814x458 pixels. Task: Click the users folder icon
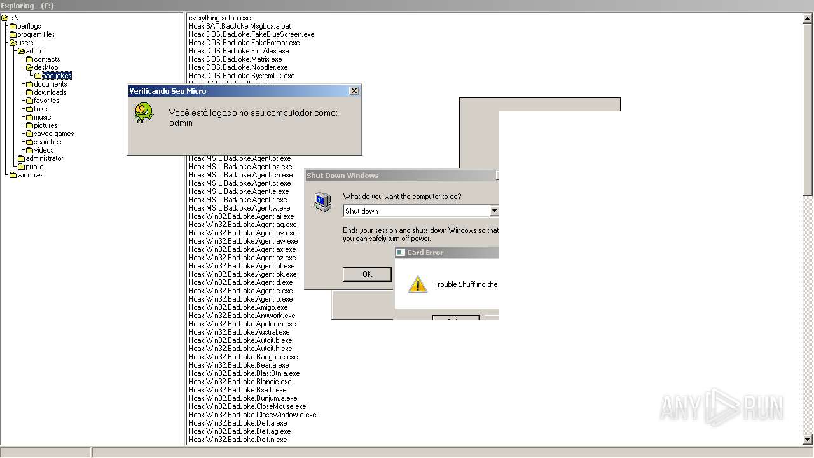pos(13,43)
